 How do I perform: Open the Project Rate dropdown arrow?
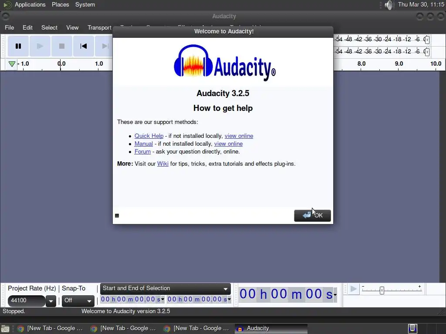(x=51, y=301)
